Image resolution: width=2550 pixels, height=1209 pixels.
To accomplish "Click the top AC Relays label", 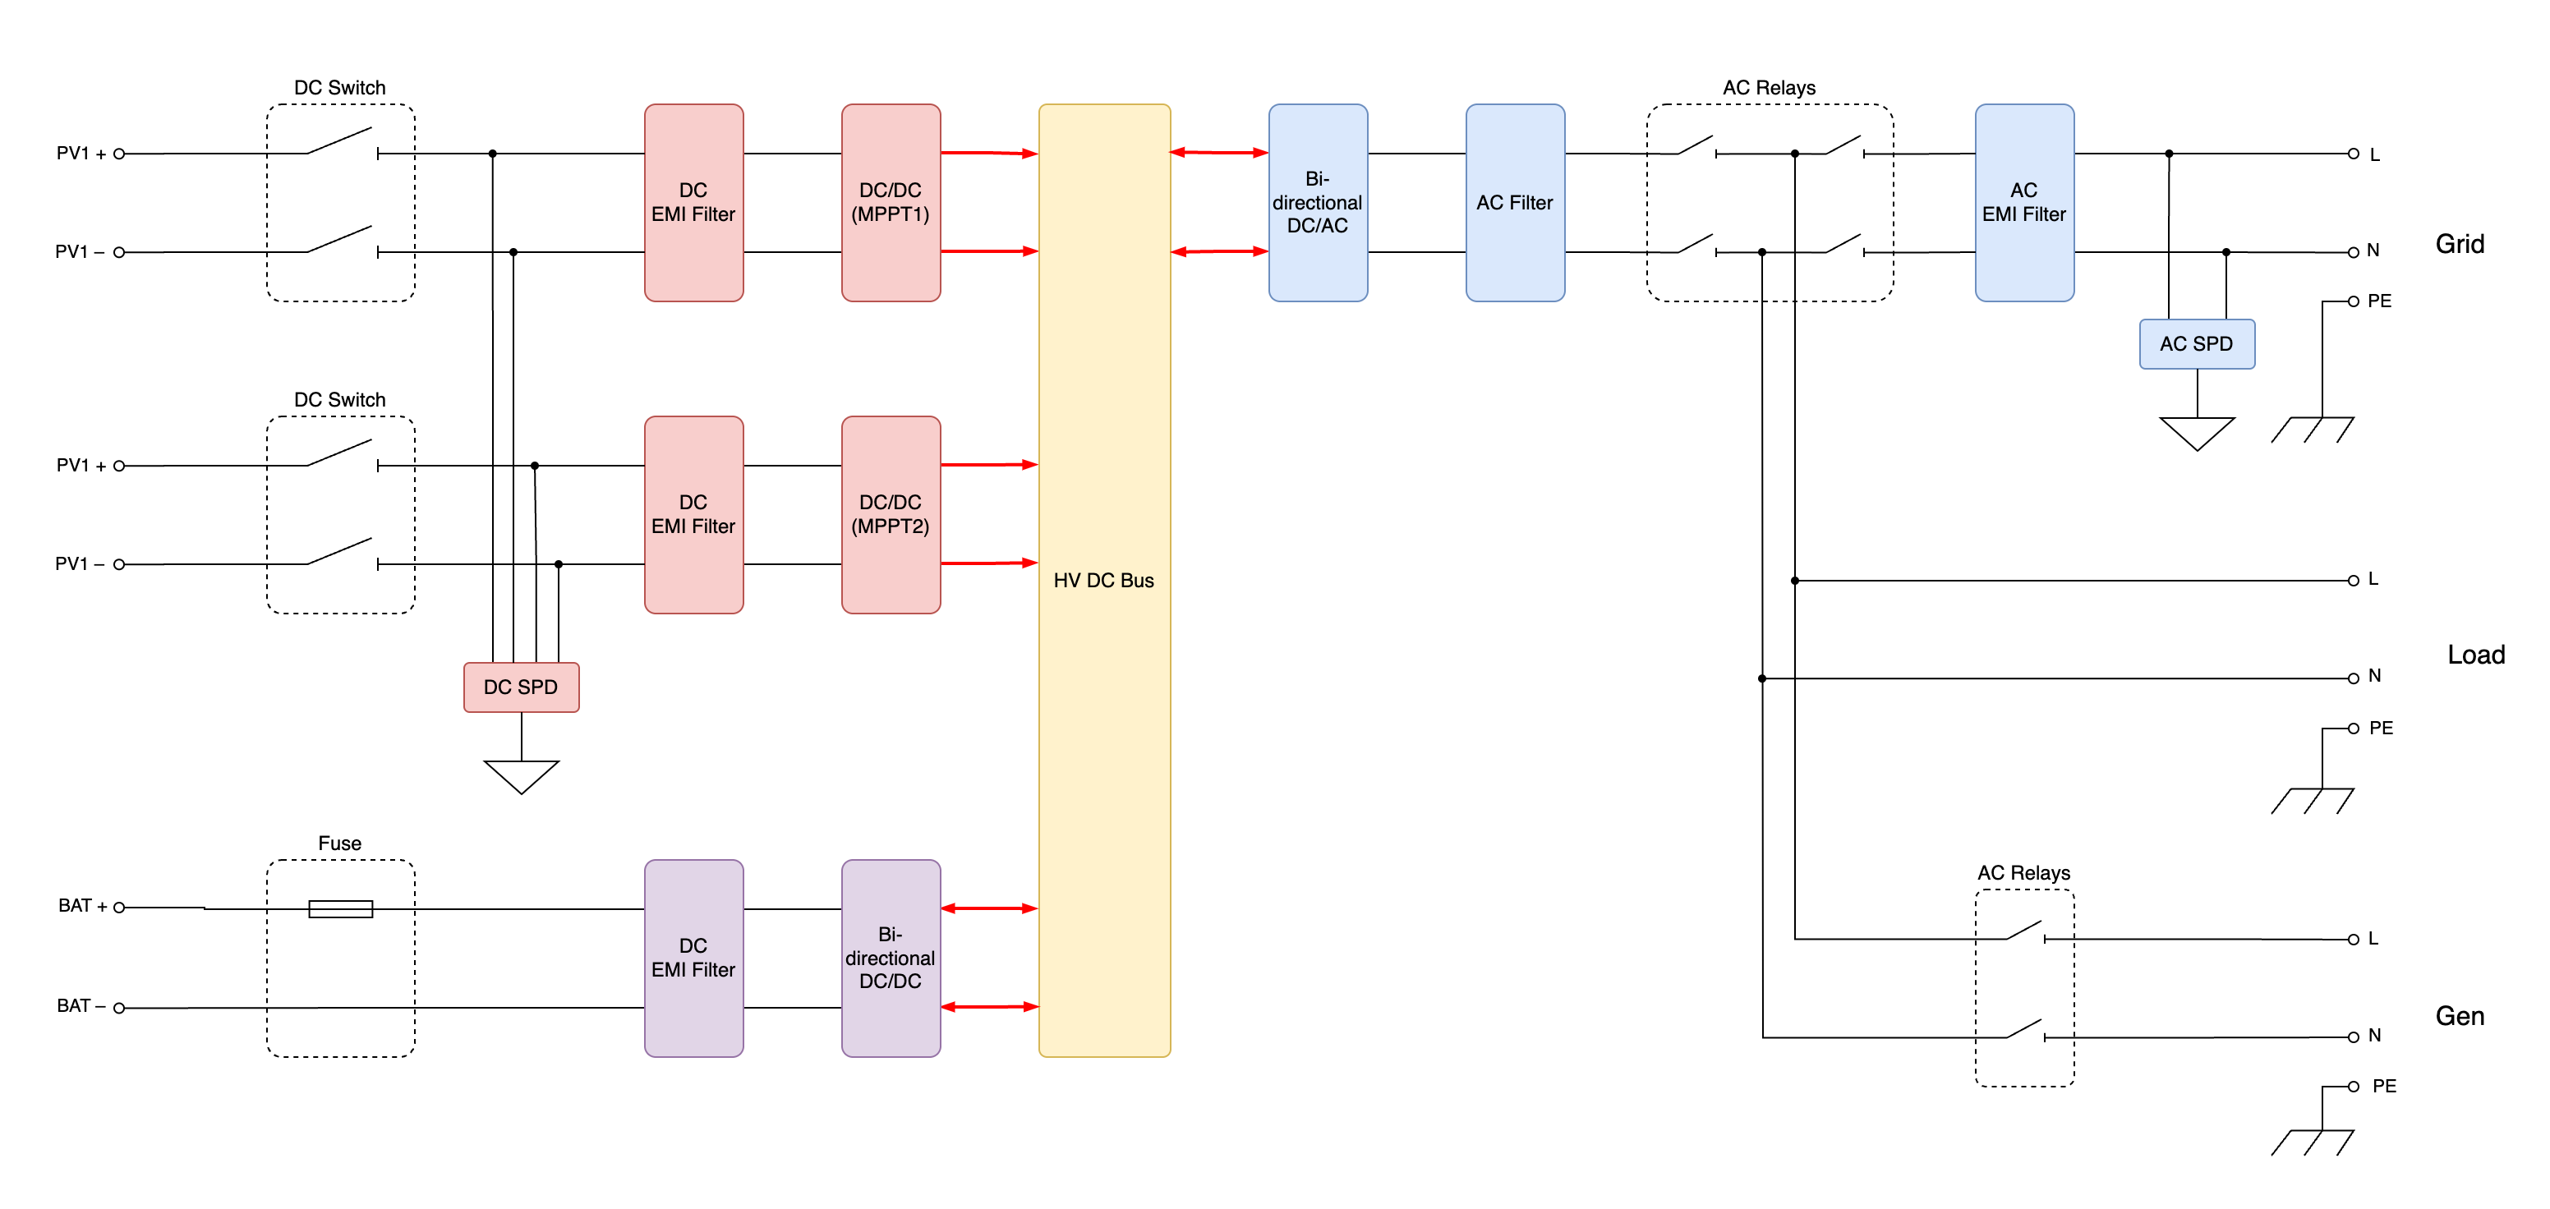I will coord(1769,87).
